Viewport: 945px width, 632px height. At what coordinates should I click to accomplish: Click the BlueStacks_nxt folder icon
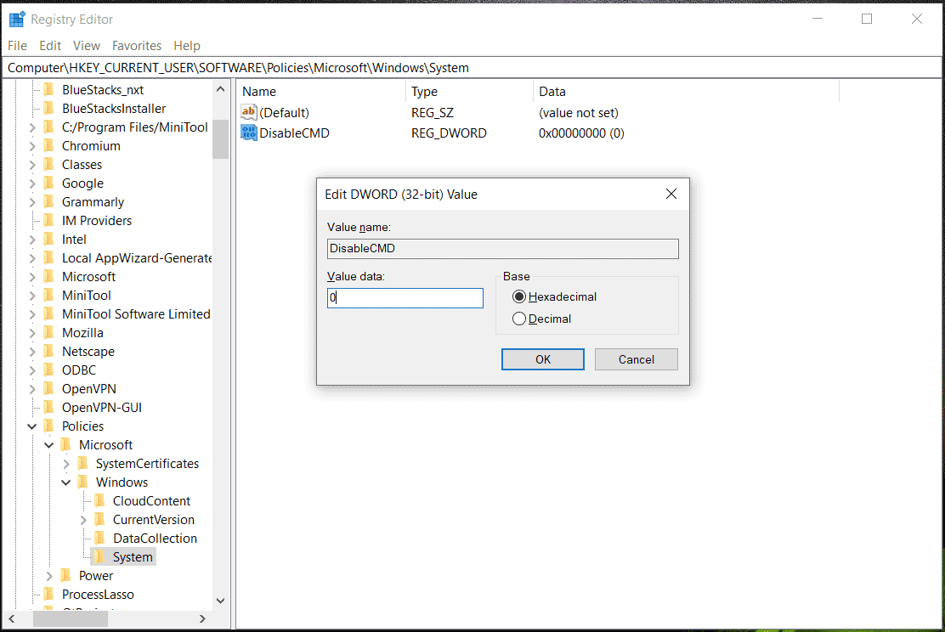[x=49, y=90]
